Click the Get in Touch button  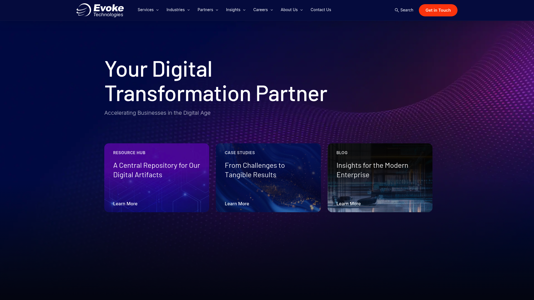[x=438, y=10]
